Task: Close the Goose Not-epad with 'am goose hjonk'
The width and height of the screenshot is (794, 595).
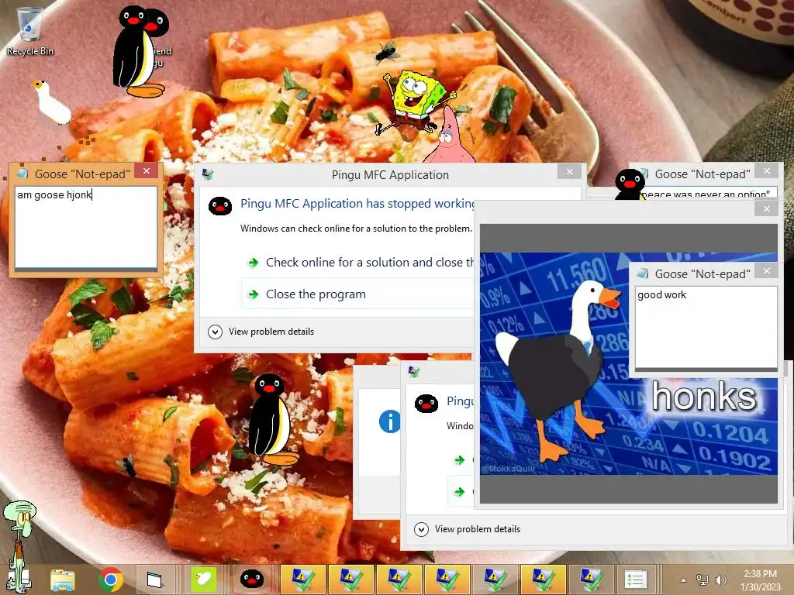Action: tap(147, 171)
